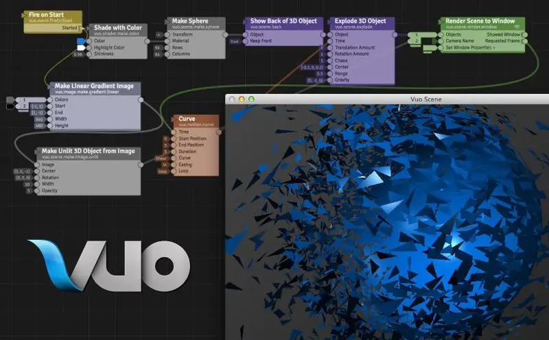The width and height of the screenshot is (549, 340).
Task: Click the Started output port
Action: coord(82,27)
